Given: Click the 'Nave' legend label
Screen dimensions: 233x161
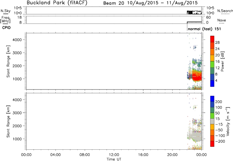Looking at the screenshot, I should coord(222,20).
